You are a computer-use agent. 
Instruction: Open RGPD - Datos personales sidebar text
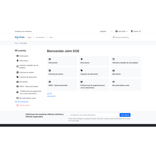[x=29, y=86]
